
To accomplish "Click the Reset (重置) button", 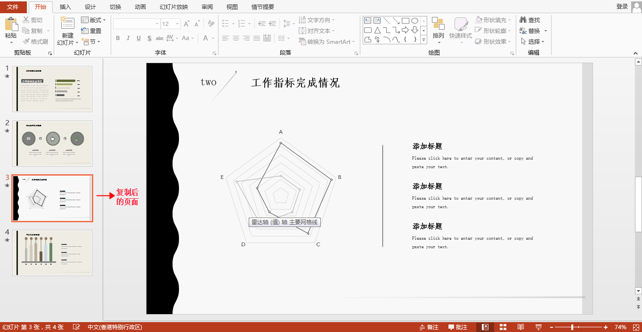I will [x=91, y=31].
